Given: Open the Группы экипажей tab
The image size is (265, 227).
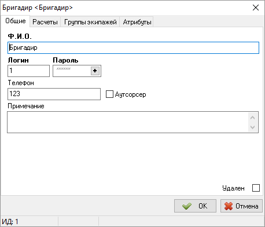Looking at the screenshot, I should pyautogui.click(x=90, y=22).
